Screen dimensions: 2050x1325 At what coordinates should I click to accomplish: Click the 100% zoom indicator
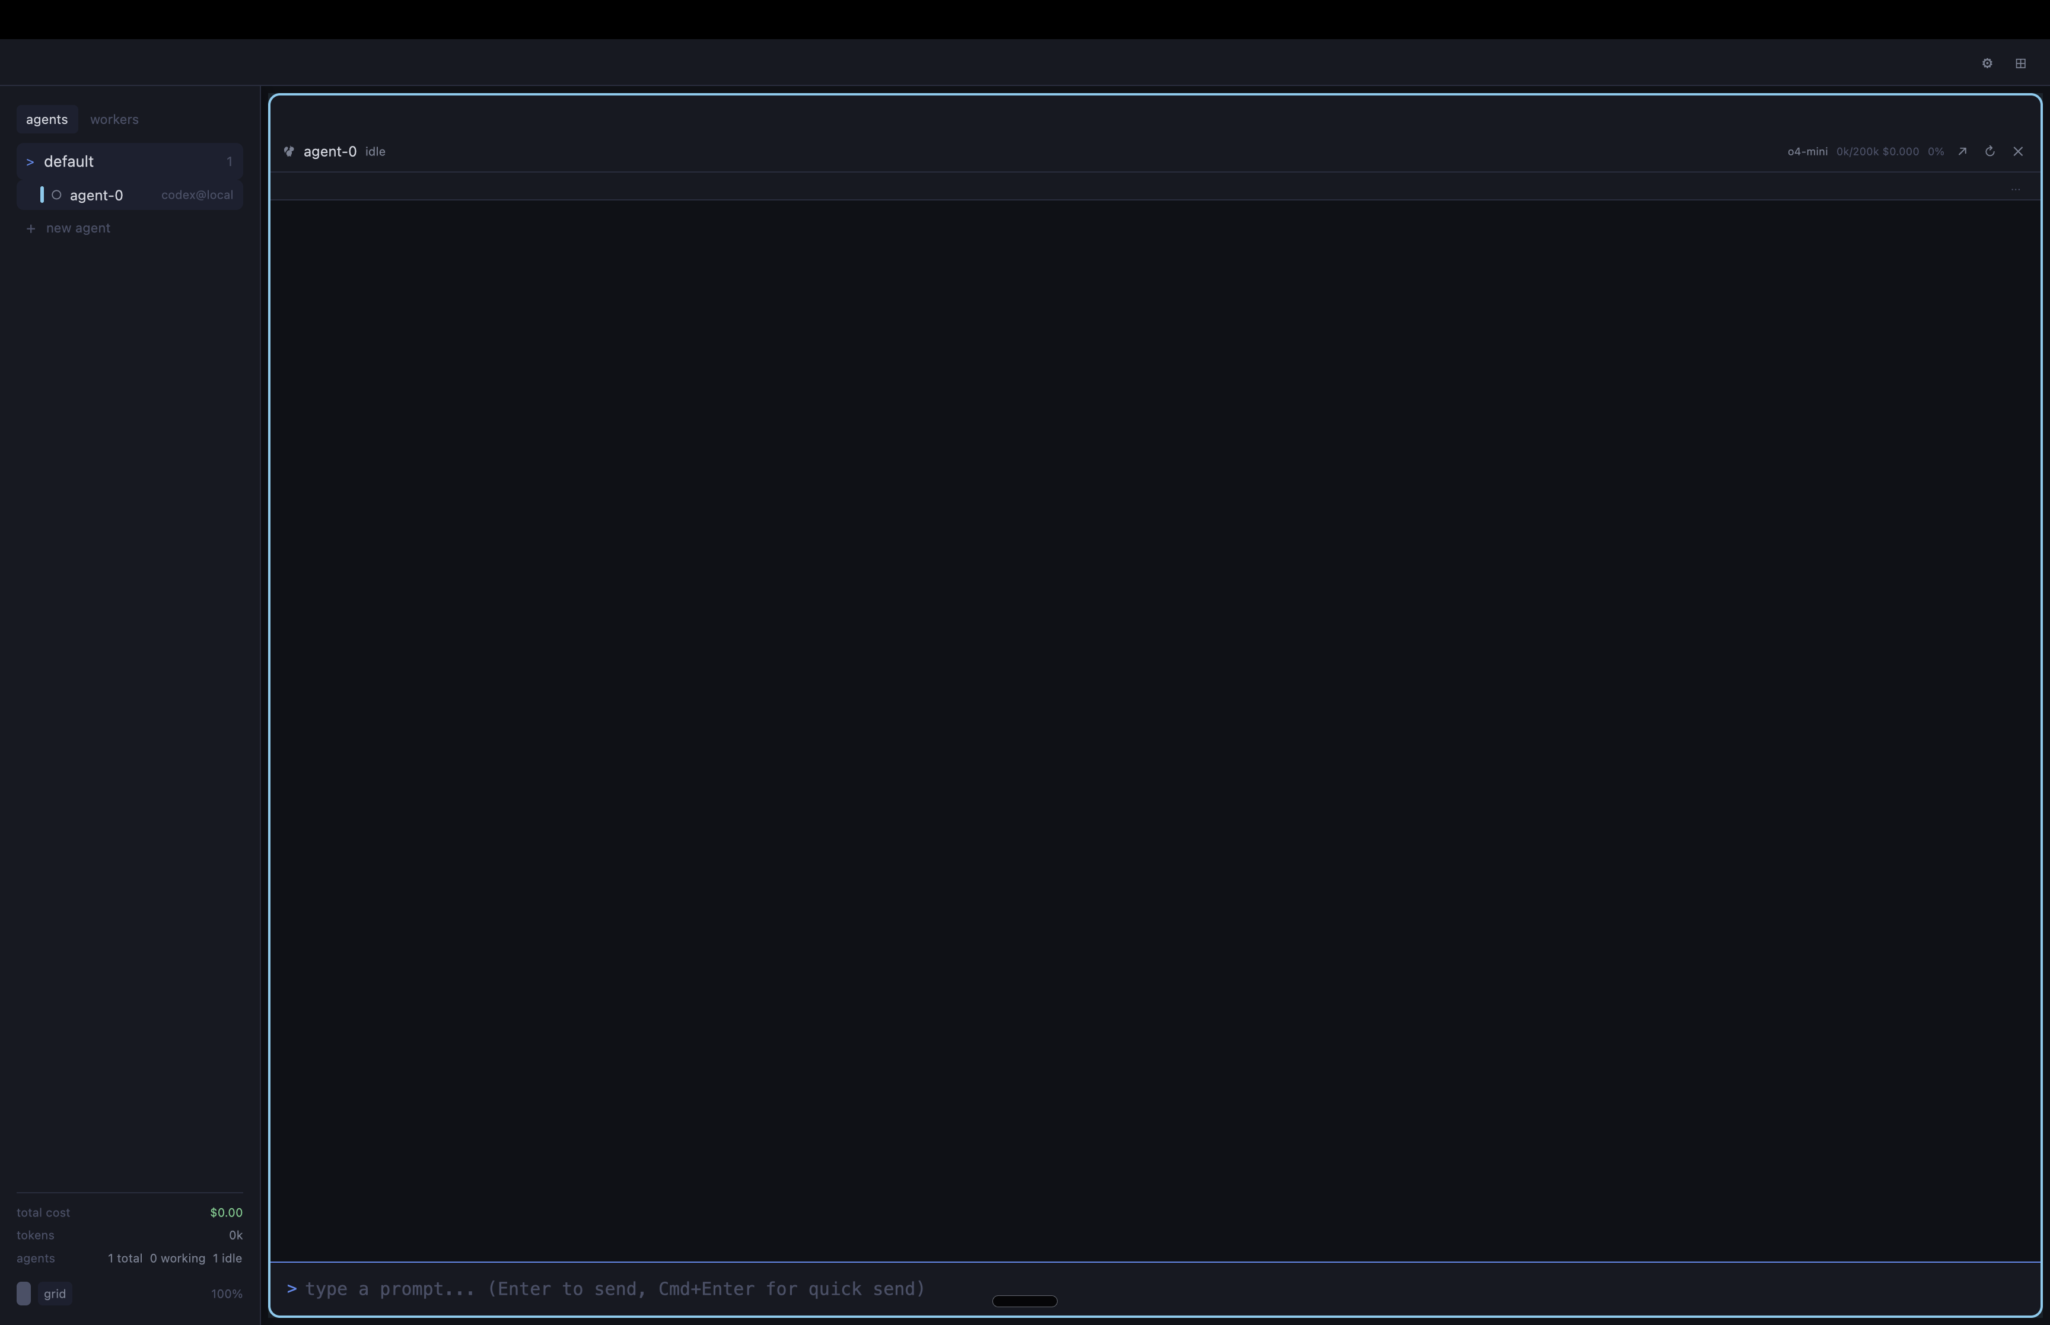(x=226, y=1293)
